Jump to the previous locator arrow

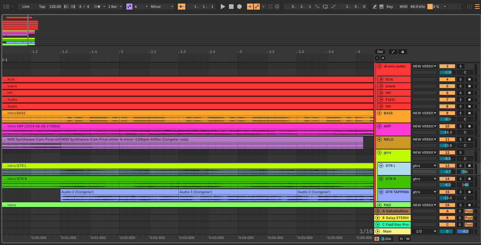coord(377,58)
